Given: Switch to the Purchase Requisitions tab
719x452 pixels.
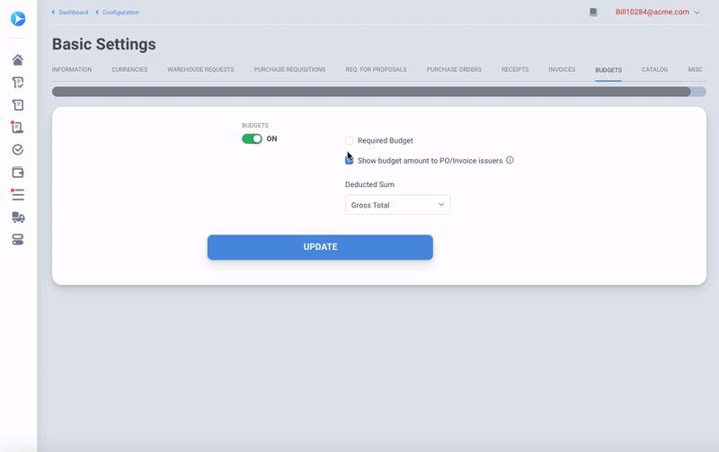Looking at the screenshot, I should tap(289, 70).
